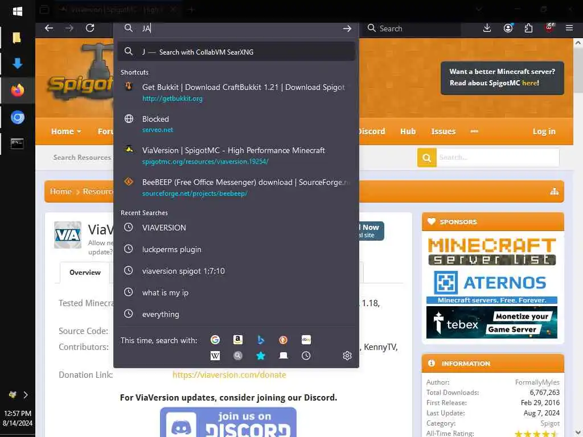Open the Discord navigation item
The height and width of the screenshot is (437, 583).
372,131
